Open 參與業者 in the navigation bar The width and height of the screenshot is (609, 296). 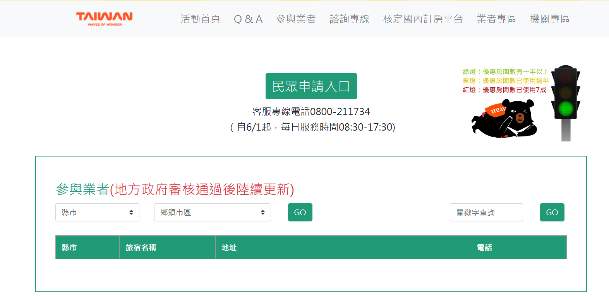pyautogui.click(x=296, y=19)
